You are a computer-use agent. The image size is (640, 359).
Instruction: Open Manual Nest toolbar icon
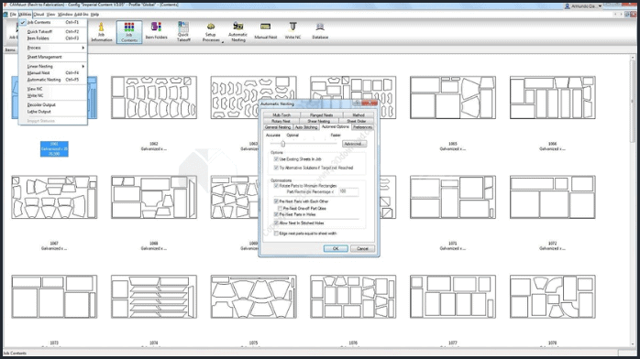tap(265, 32)
